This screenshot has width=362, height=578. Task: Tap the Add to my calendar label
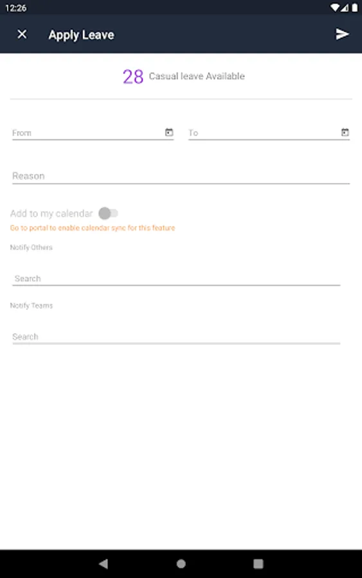click(x=51, y=213)
